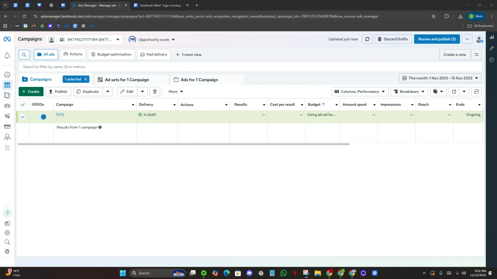Open the Edit options arrow

[142, 91]
